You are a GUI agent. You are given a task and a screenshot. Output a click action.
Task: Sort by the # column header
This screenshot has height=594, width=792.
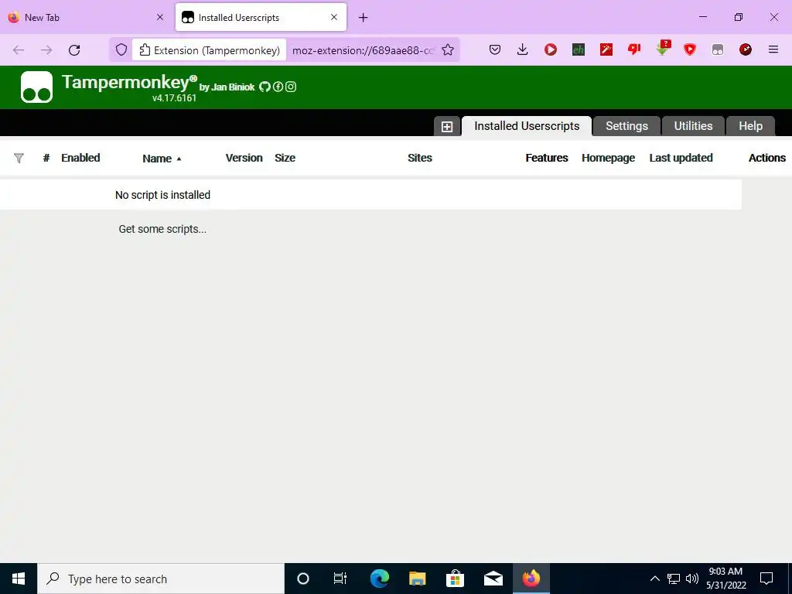tap(46, 158)
